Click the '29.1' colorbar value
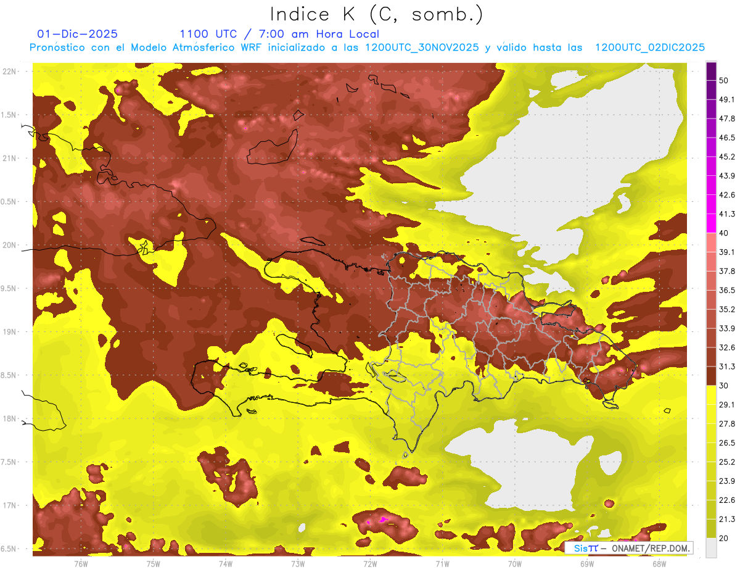 [728, 405]
